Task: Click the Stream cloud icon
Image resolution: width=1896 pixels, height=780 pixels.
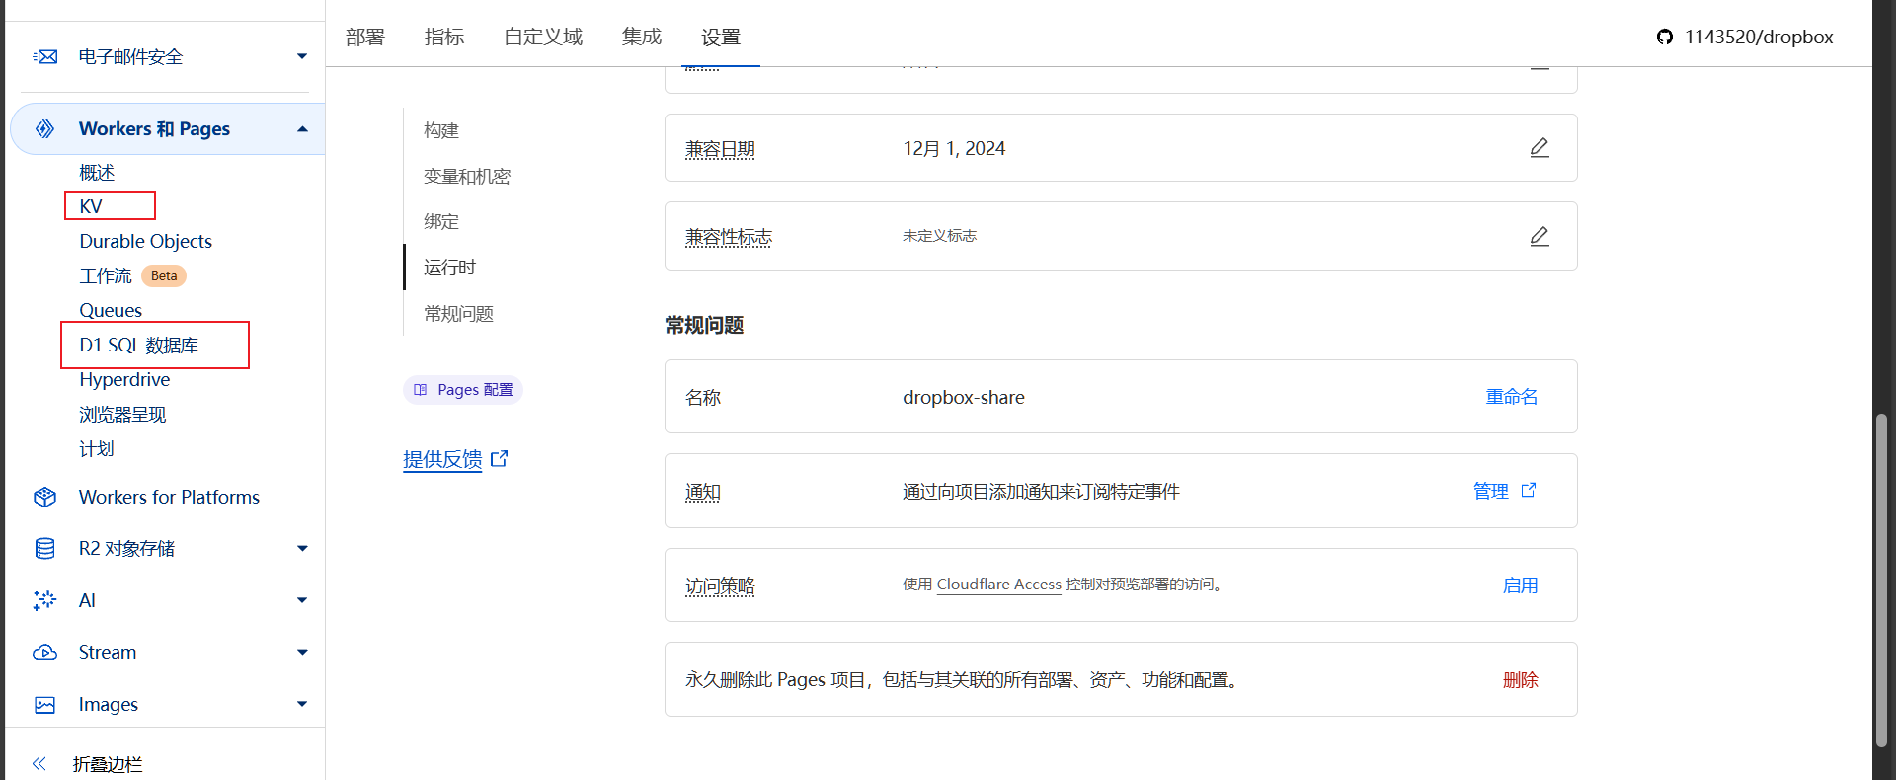Action: [44, 653]
